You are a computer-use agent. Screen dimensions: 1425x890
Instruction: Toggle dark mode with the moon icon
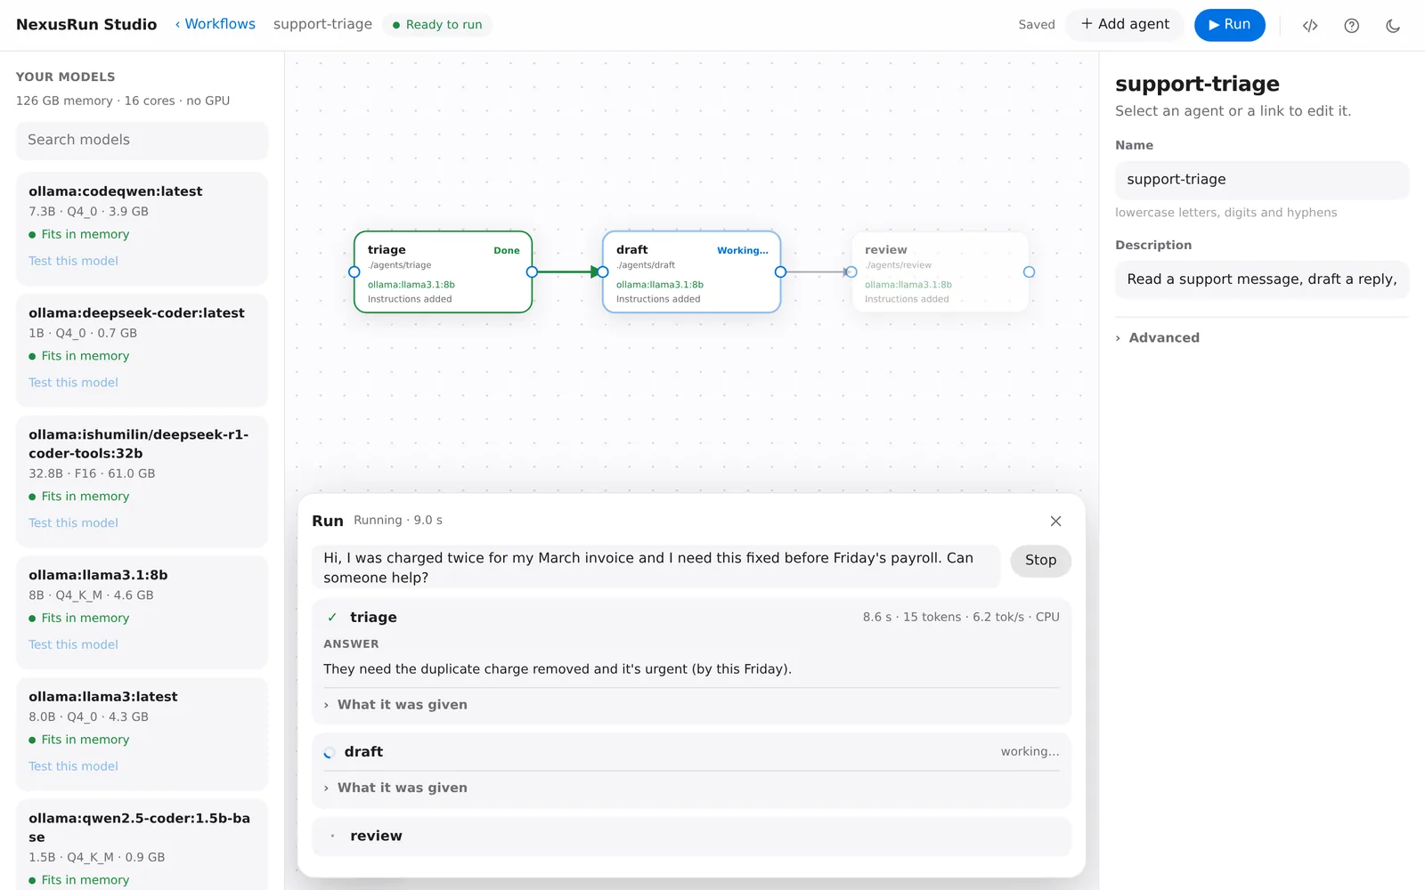[x=1393, y=25]
